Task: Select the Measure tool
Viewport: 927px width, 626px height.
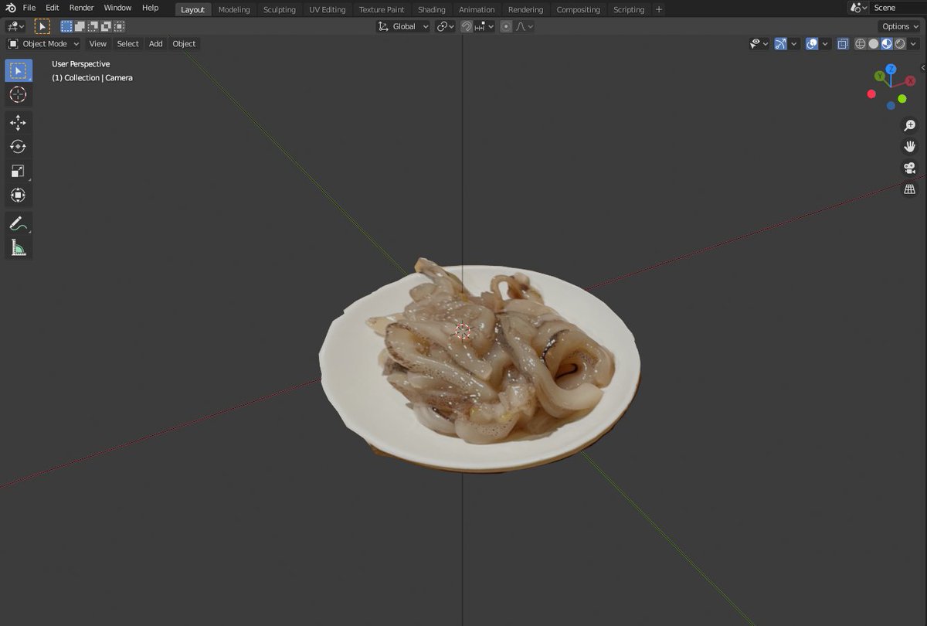Action: pyautogui.click(x=19, y=247)
